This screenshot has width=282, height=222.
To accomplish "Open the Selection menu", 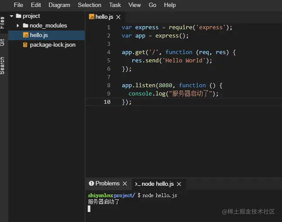I will tap(89, 5).
